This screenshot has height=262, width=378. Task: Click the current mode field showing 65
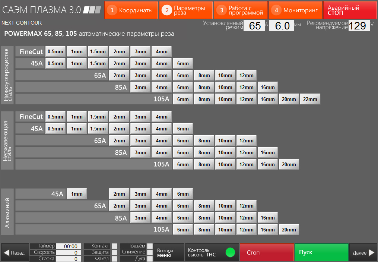coord(254,26)
